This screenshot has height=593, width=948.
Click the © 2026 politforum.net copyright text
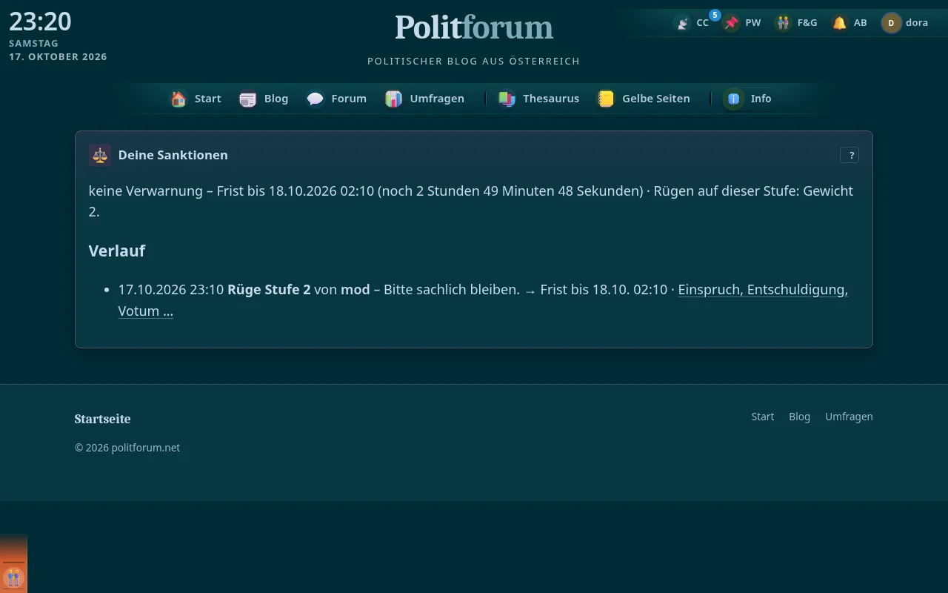point(127,448)
